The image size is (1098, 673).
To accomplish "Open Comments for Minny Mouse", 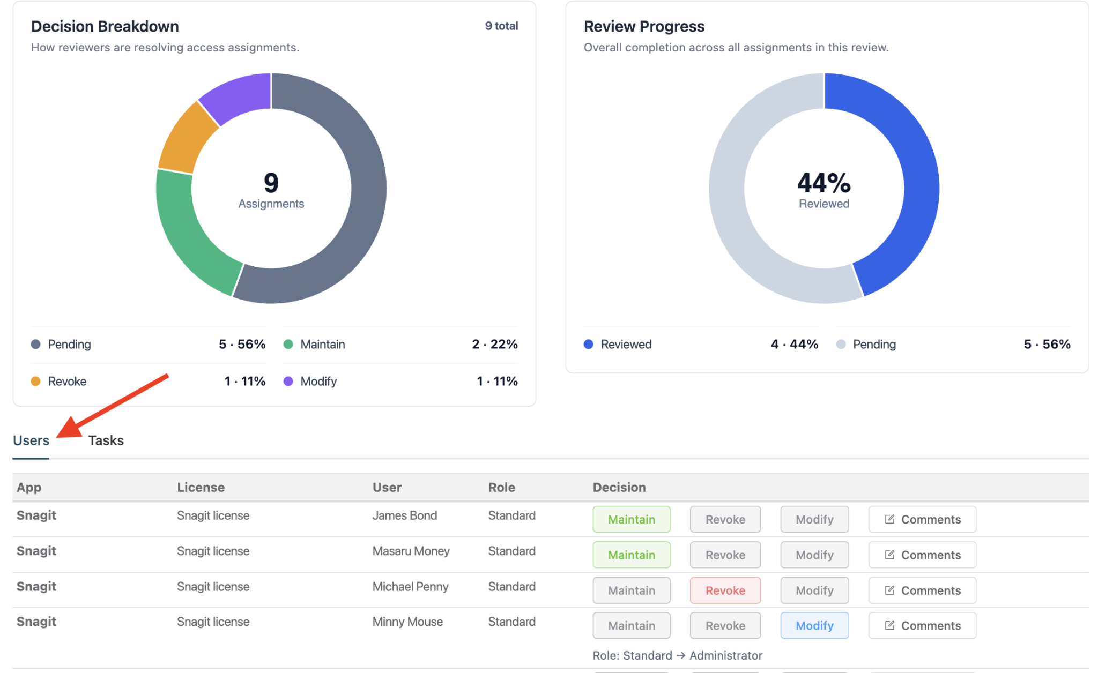I will pos(922,625).
